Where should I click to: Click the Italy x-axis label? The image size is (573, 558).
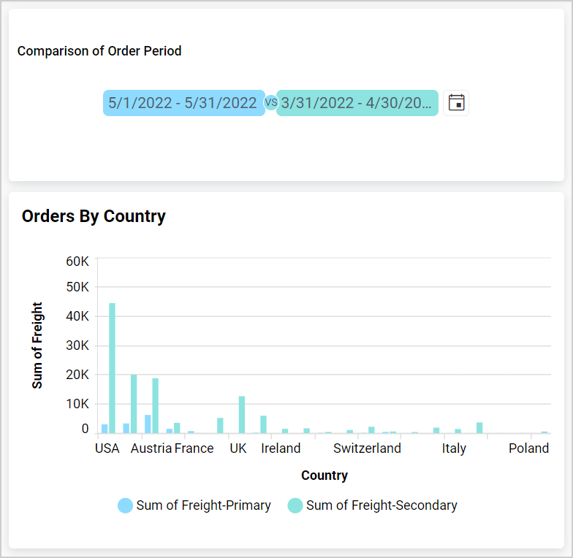[x=454, y=448]
